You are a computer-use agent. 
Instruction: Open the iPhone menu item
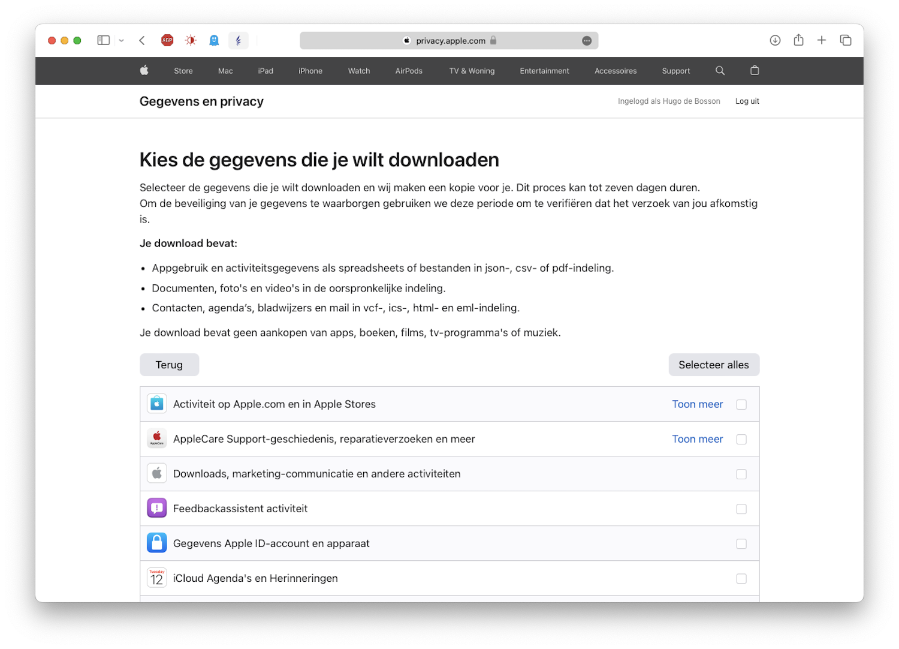[x=310, y=71]
